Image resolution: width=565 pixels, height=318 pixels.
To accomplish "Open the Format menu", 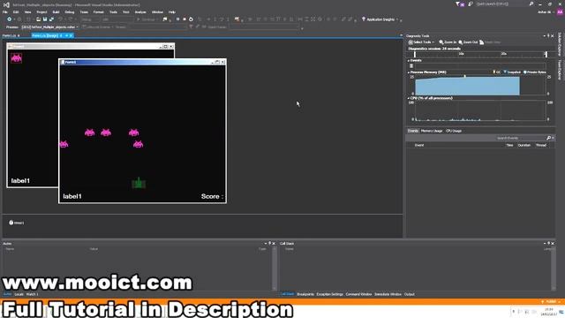I will point(98,11).
